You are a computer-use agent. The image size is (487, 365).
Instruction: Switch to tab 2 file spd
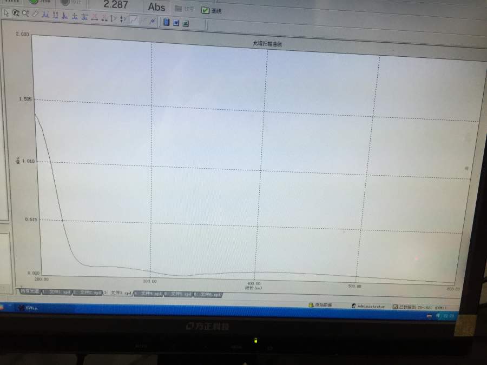(87, 293)
